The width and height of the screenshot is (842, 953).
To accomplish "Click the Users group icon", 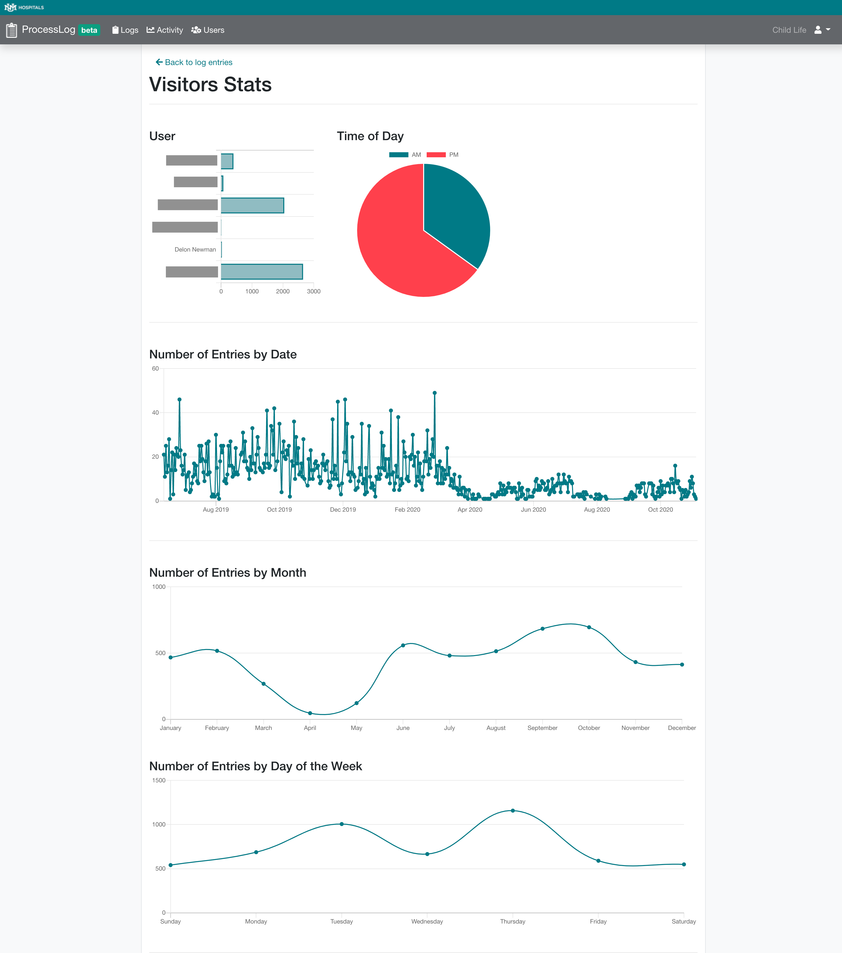I will (x=196, y=30).
